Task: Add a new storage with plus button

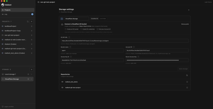Action: point(31,69)
